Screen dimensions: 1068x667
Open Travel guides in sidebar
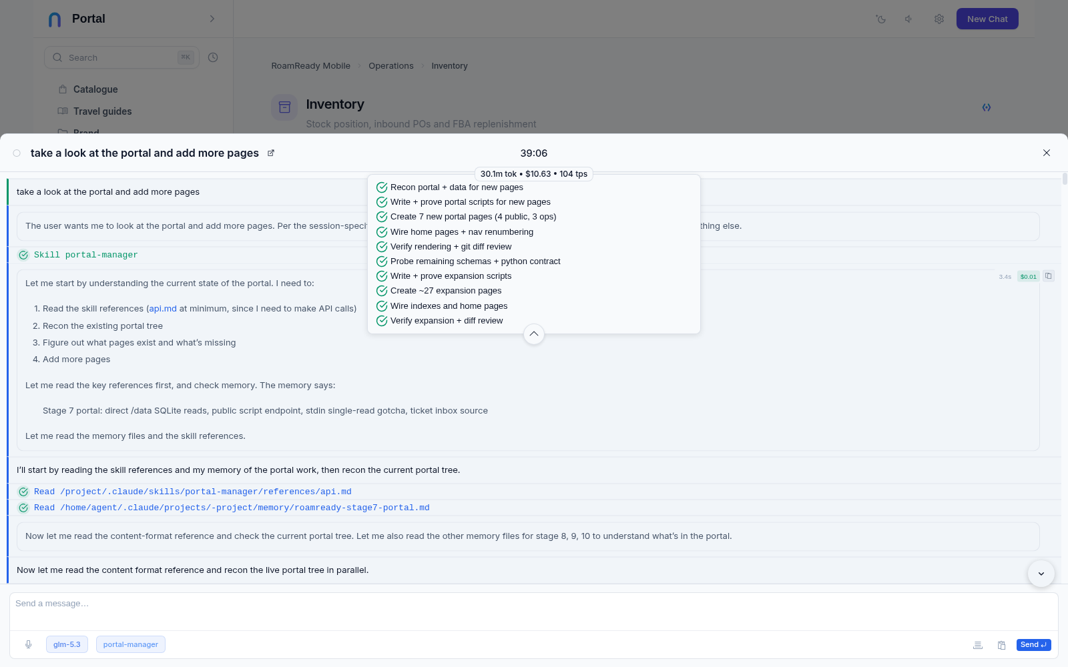click(x=102, y=111)
